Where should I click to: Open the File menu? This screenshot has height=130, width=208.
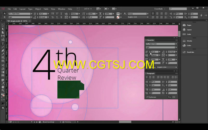[x=9, y=9]
